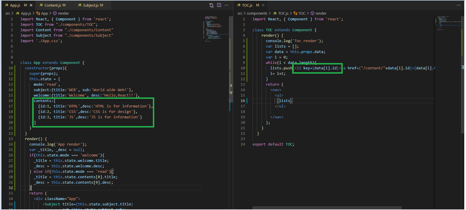Click the "var i = 0;" line
The width and height of the screenshot is (466, 210).
pos(276,57)
